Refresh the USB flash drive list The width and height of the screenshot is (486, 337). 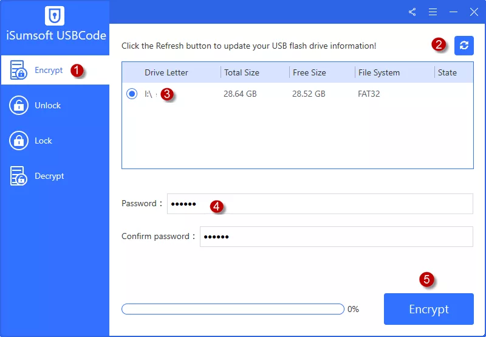[464, 46]
